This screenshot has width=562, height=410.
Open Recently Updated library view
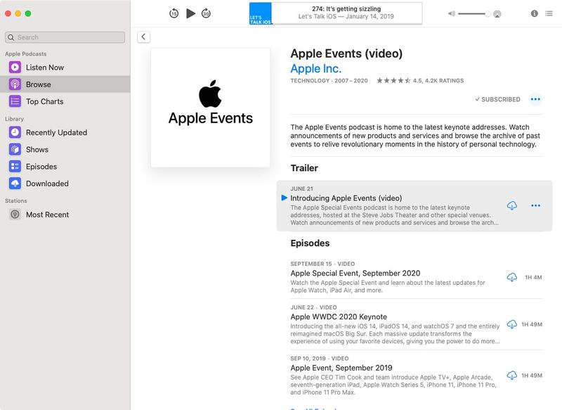coord(65,132)
